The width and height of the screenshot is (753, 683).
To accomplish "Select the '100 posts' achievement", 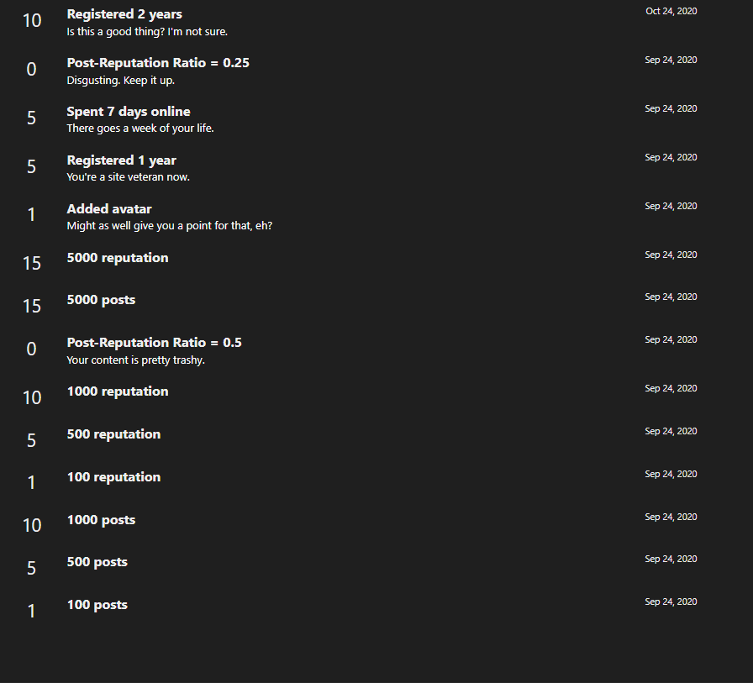I will point(97,605).
